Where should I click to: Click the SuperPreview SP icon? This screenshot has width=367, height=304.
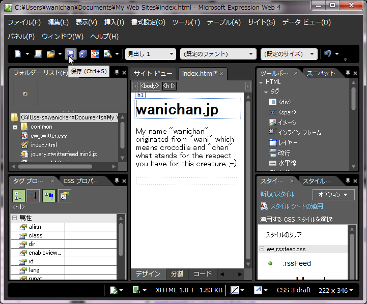tap(95, 54)
